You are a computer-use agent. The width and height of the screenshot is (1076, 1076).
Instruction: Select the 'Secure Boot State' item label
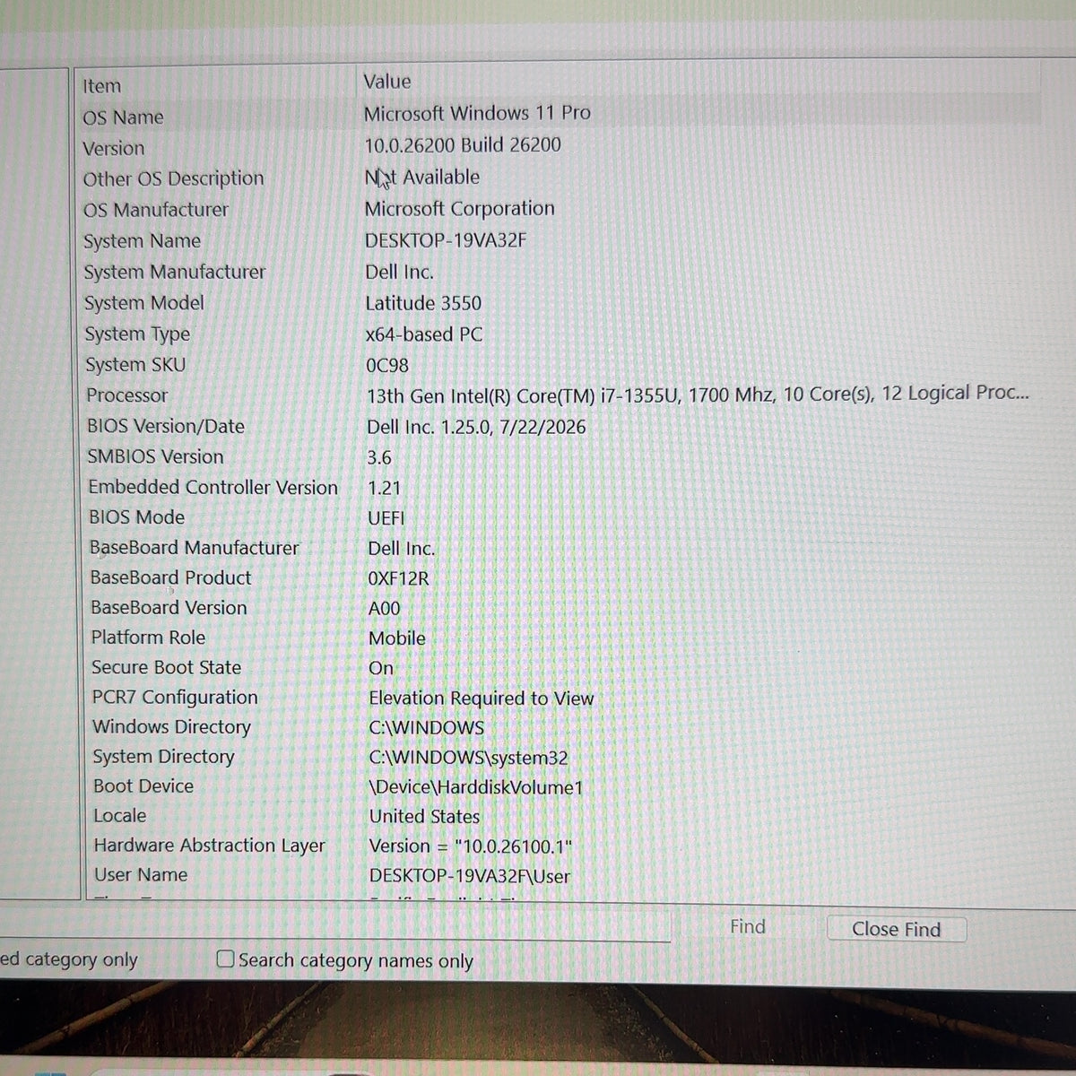[x=167, y=668]
